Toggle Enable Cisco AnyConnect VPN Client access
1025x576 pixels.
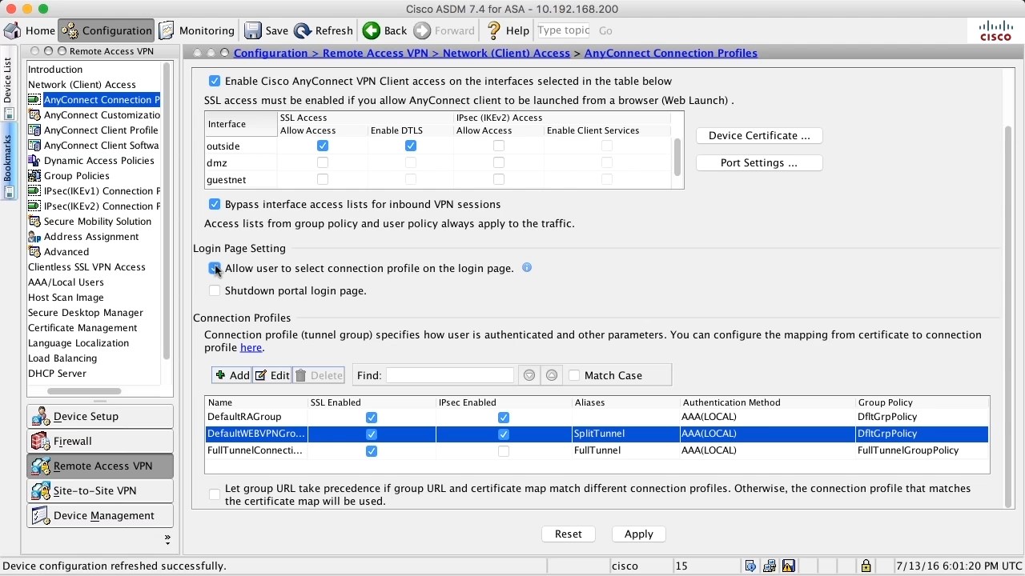coord(215,81)
